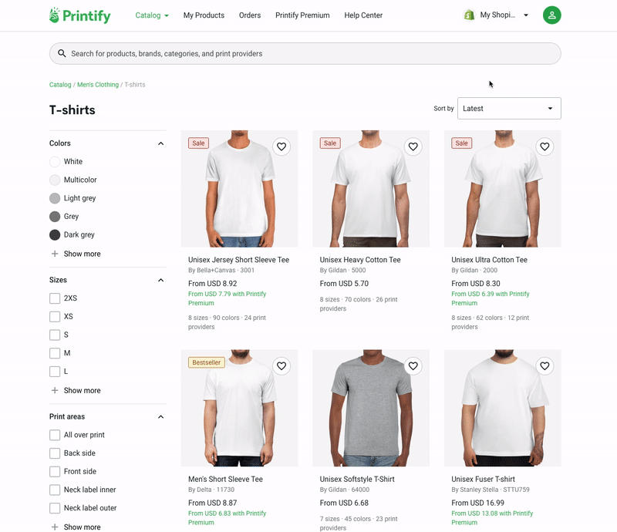Favorite the Unisex Jersey Short Sleeve Tee
The height and width of the screenshot is (532, 617).
pyautogui.click(x=282, y=146)
